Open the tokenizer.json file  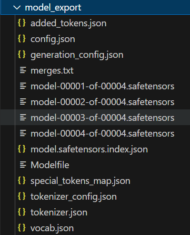coord(59,213)
